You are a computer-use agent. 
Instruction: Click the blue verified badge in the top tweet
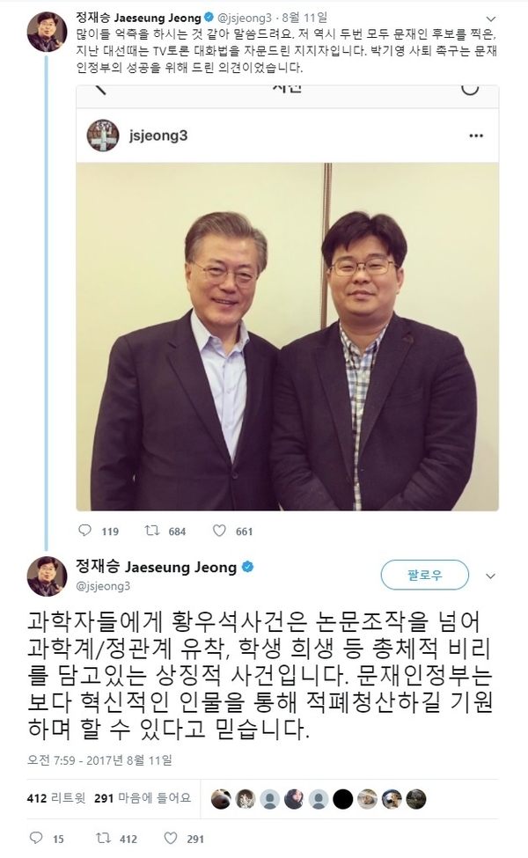pos(209,18)
